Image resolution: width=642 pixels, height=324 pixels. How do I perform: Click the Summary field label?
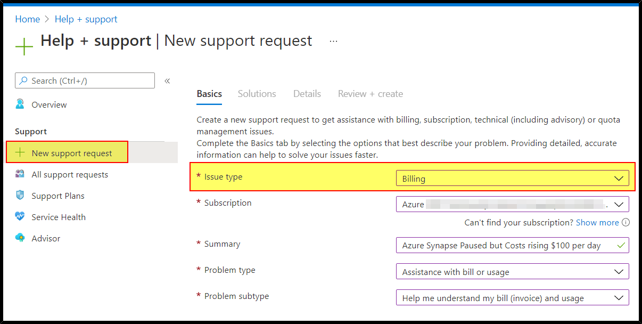click(x=222, y=244)
